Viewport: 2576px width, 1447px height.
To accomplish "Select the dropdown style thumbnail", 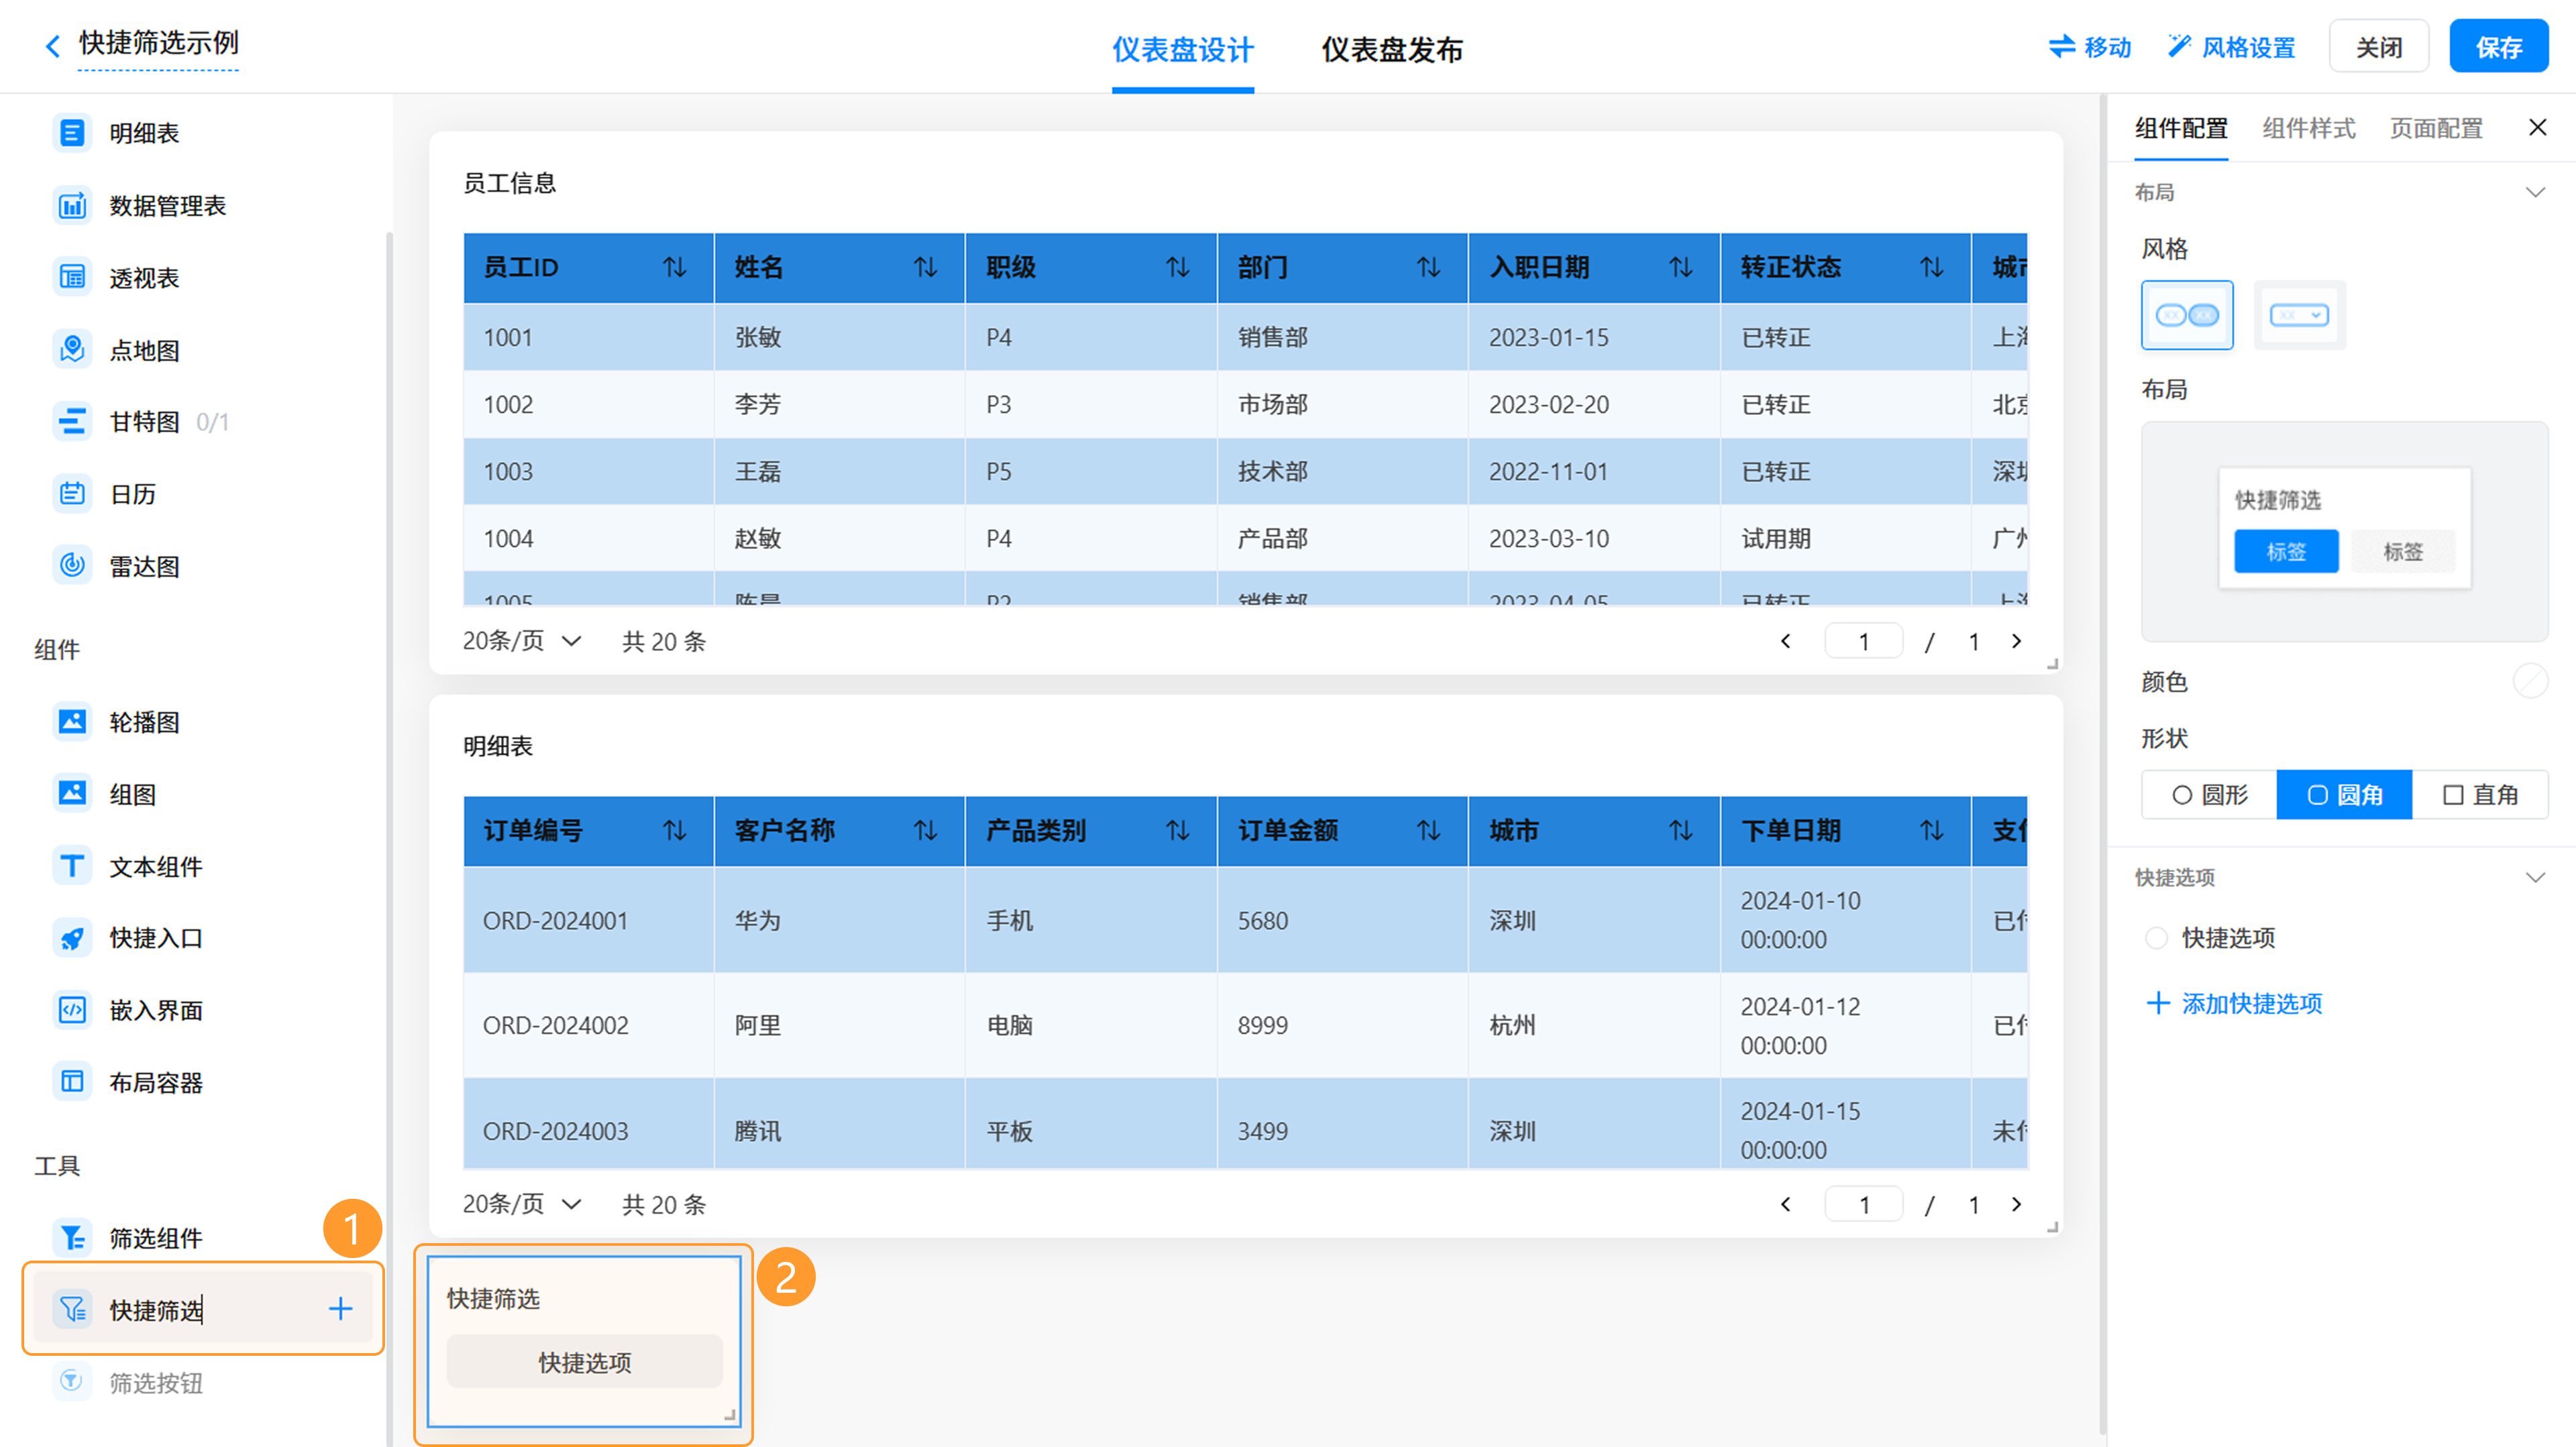I will [2299, 316].
